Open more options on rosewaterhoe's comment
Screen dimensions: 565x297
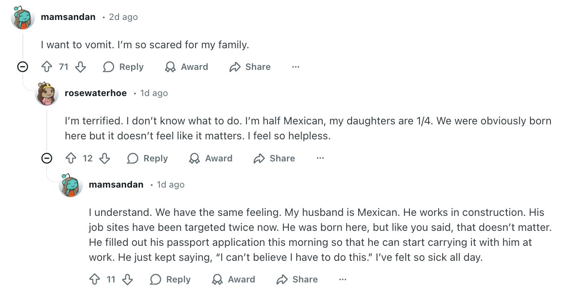[x=320, y=158]
